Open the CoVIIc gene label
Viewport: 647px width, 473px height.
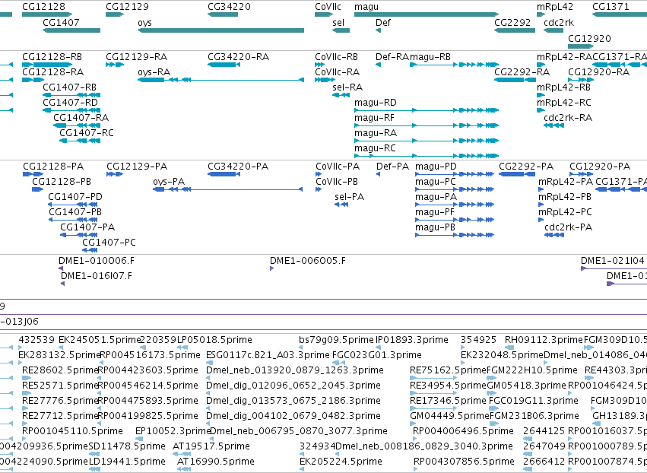point(328,7)
